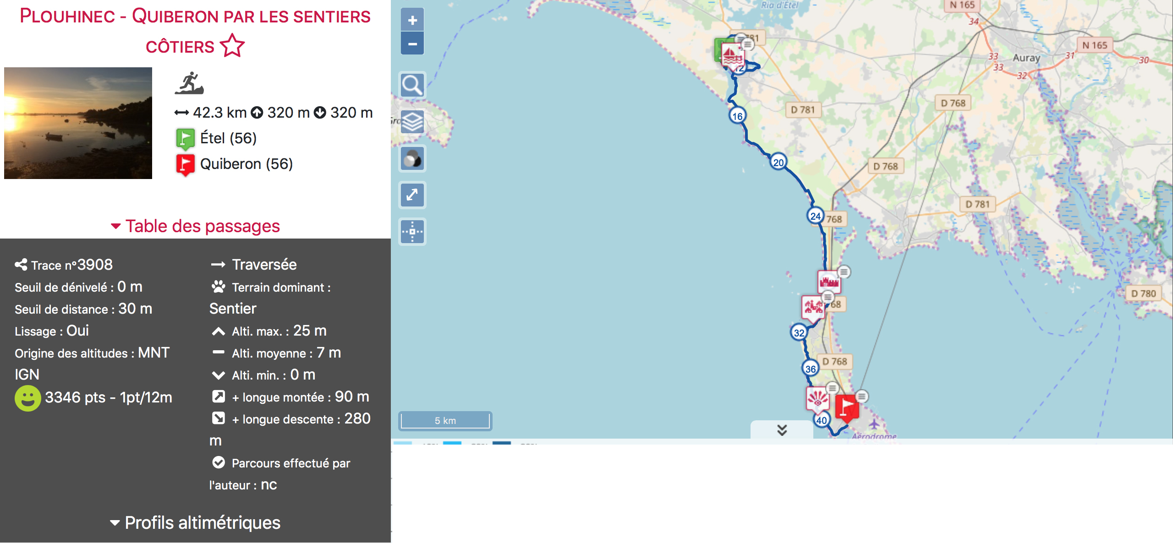This screenshot has width=1173, height=543.
Task: Open the Étel (56) departure link
Action: click(228, 138)
